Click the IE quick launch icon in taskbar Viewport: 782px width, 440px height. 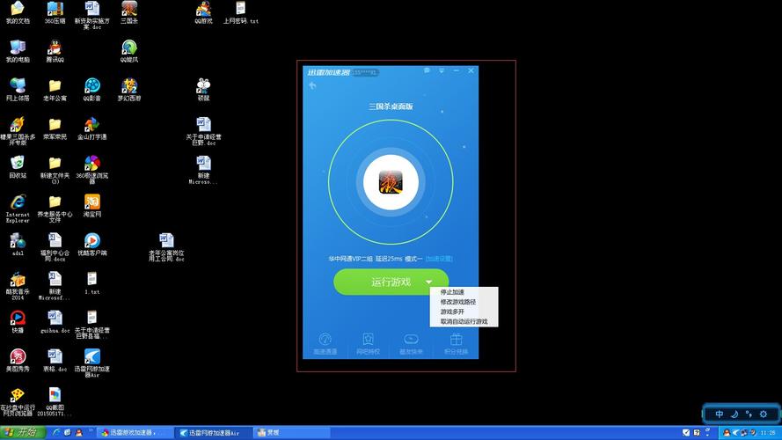[x=56, y=432]
